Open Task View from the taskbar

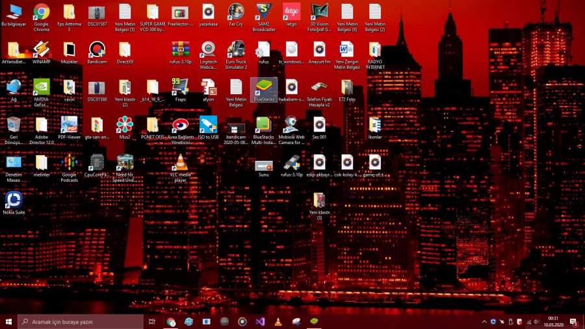click(x=152, y=322)
